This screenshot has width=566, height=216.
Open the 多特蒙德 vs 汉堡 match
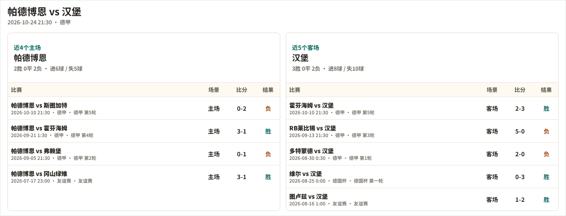[422, 154]
